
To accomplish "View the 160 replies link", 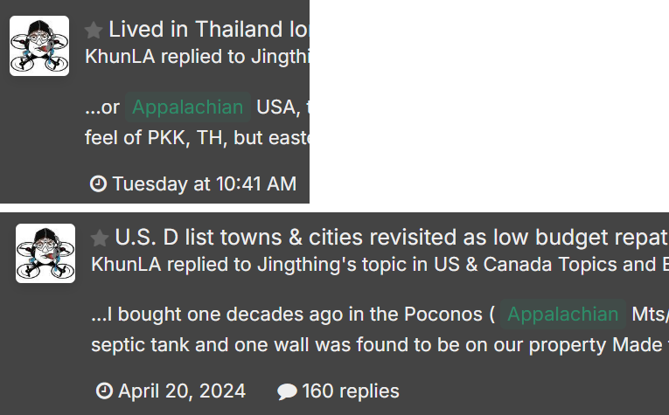I will (351, 391).
